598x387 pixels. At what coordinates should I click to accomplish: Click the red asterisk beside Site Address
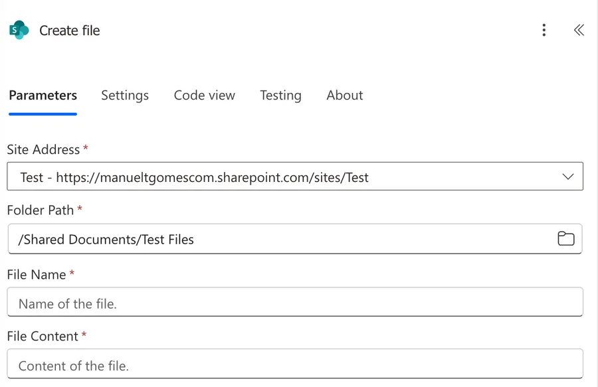(x=86, y=149)
